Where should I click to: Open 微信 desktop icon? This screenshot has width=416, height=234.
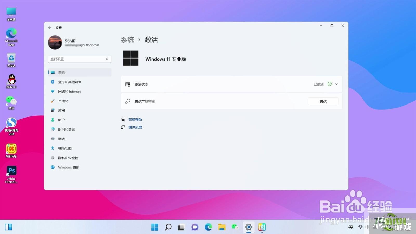[11, 103]
